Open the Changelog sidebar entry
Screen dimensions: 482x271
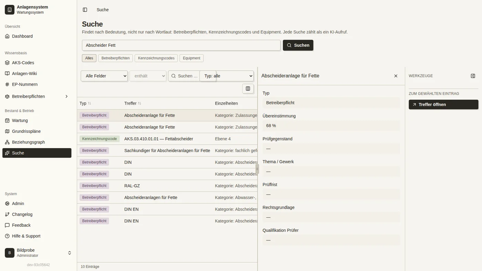click(37, 214)
